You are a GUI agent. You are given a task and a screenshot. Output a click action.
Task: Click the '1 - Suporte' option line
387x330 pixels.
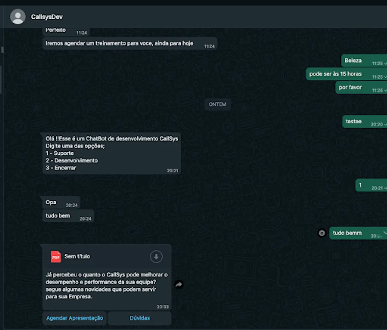60,153
